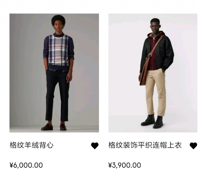Click the navy trousers on left model

(x=57, y=95)
